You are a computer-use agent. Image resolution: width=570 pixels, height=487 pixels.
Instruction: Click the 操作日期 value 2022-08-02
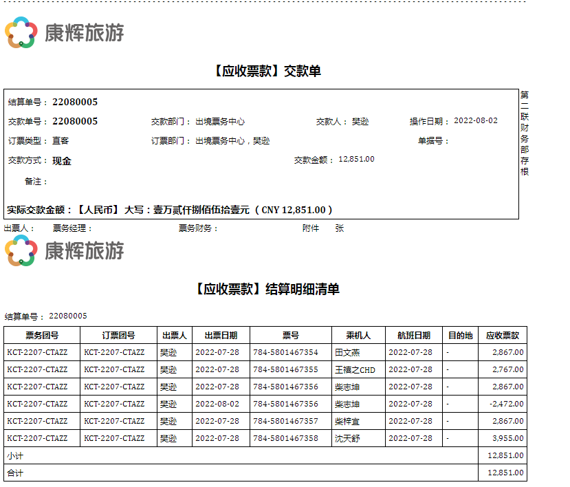tap(476, 121)
